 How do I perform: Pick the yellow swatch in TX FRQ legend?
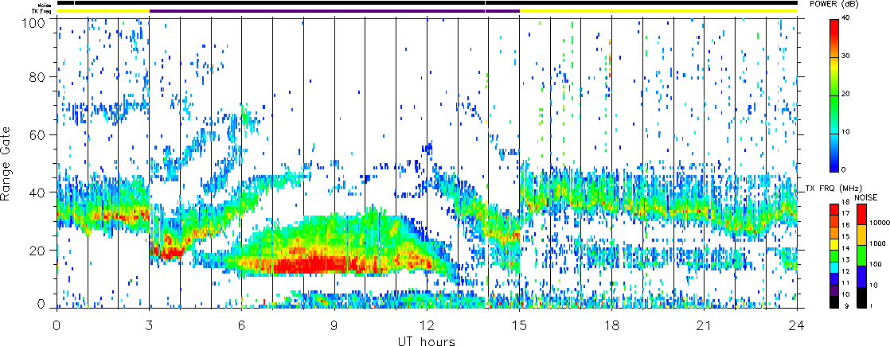834,243
